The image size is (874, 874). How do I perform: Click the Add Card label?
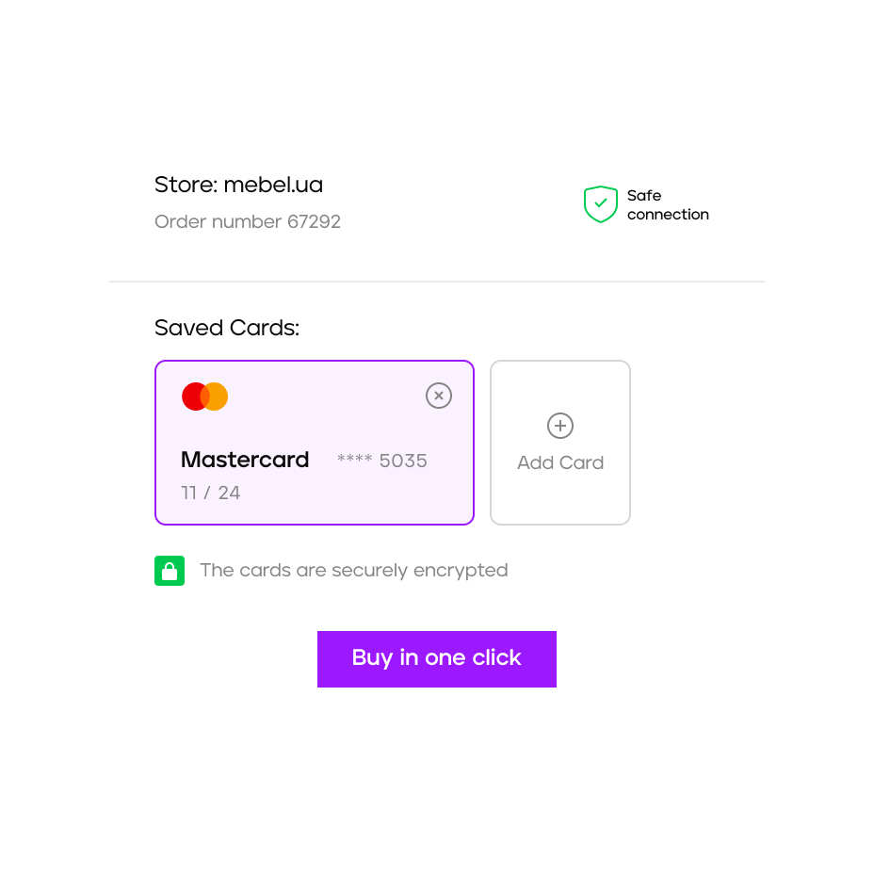560,462
